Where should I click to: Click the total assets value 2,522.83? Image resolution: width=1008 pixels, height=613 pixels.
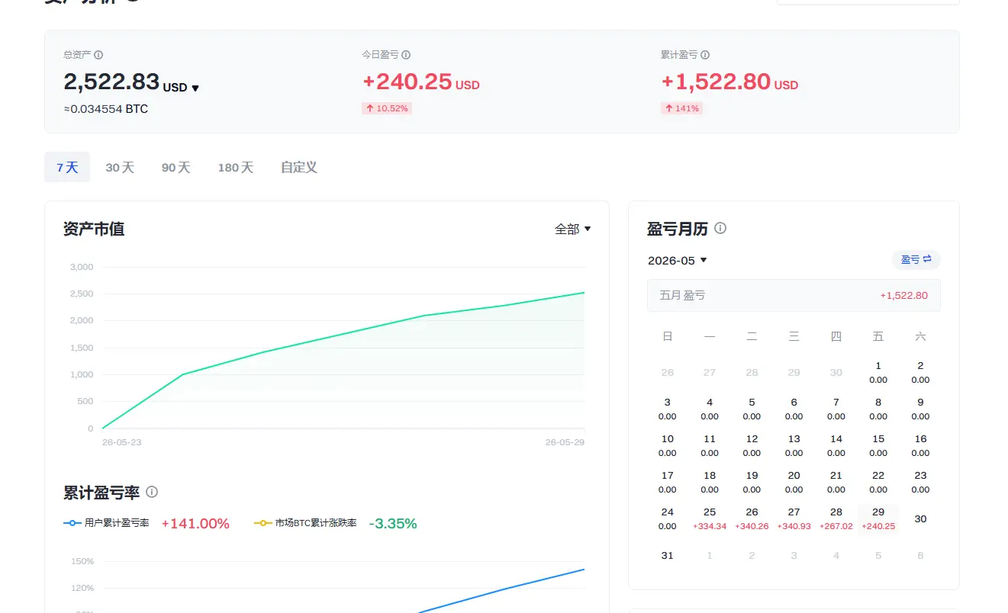(x=111, y=82)
